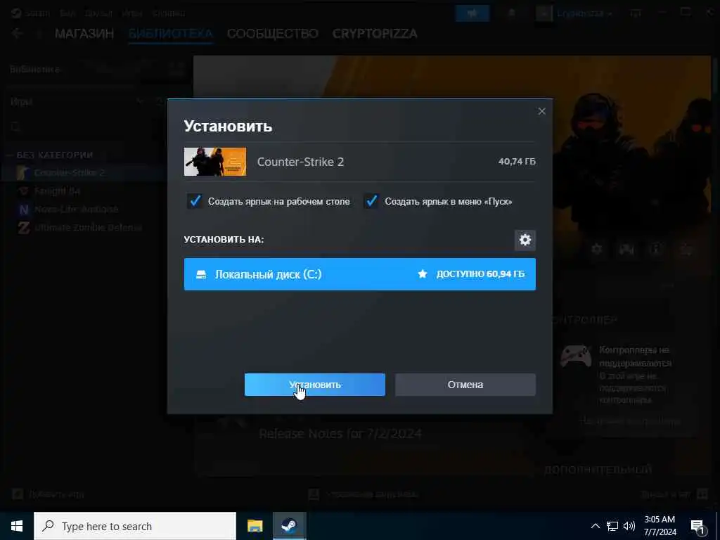Open the controller icon on game page toolbar
The height and width of the screenshot is (540, 720).
626,250
